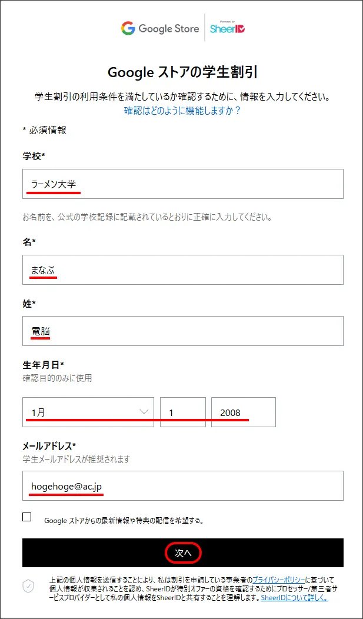Click the 姓 field containing 電脳
363x619 pixels.
pos(183,331)
